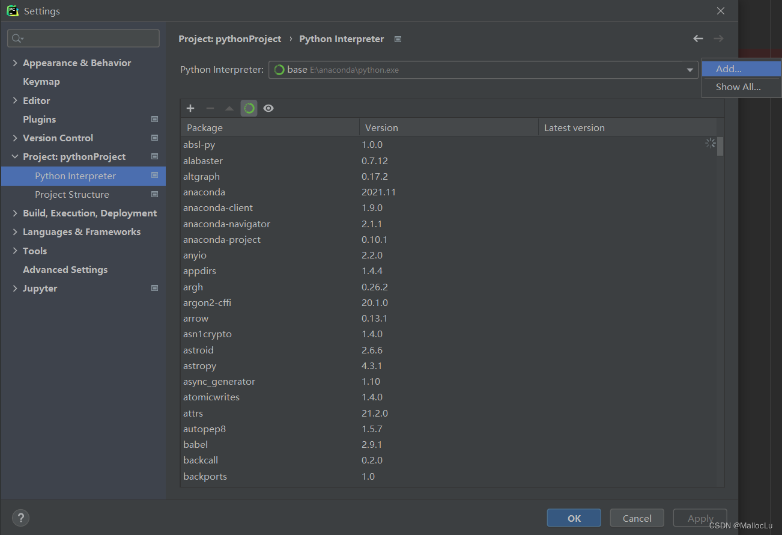
Task: Choose Add... from the interpreter popup
Action: pos(742,69)
